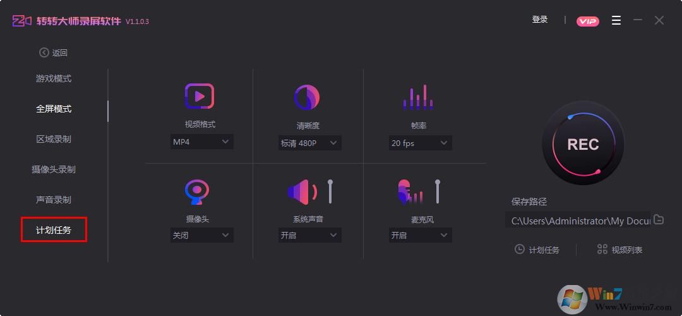Click the 麦克风 microphone icon
Viewport: 682px width, 316px height.
(410, 192)
